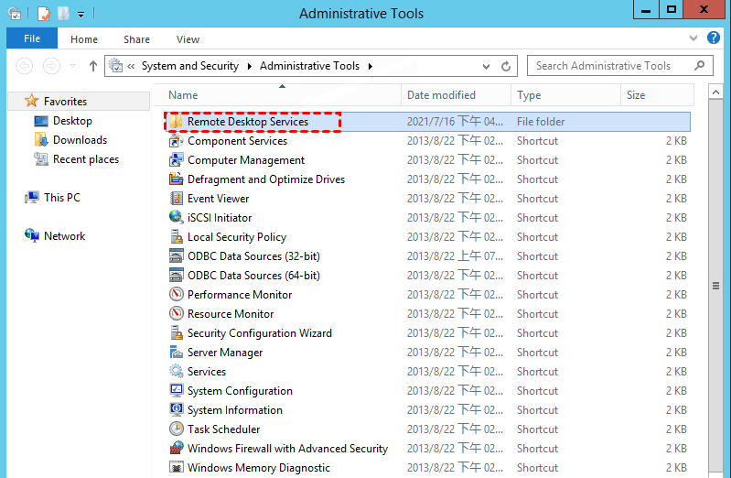This screenshot has height=478, width=731.
Task: Switch to the View ribbon tab
Action: click(188, 39)
